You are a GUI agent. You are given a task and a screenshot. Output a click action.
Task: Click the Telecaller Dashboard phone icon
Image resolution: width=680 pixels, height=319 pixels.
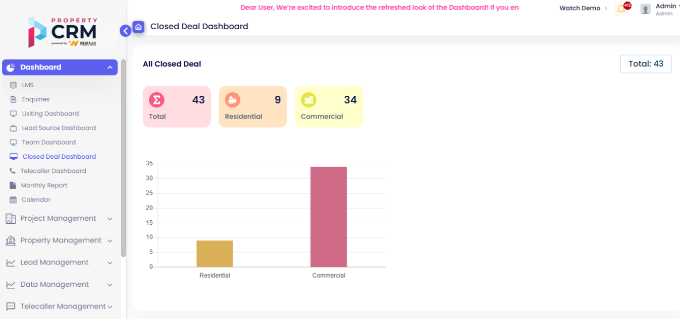click(13, 171)
